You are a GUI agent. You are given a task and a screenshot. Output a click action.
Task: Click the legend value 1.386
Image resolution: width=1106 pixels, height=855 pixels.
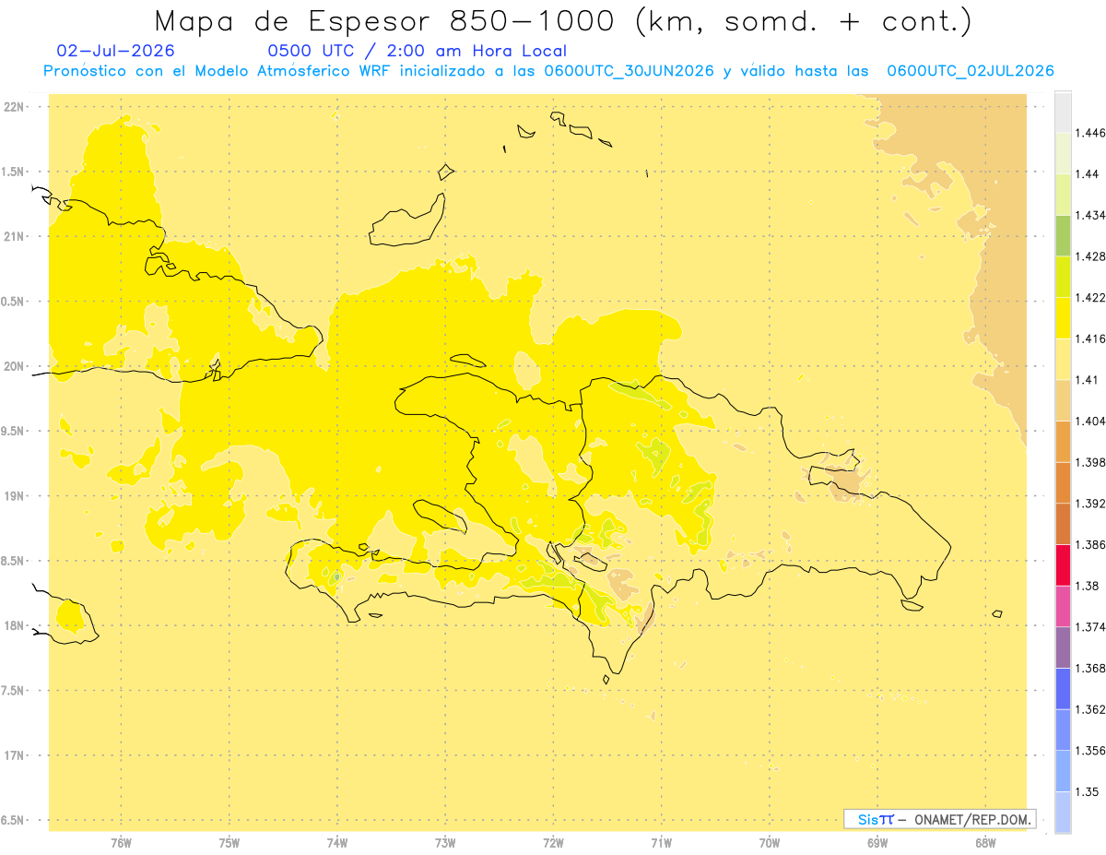click(x=1089, y=545)
